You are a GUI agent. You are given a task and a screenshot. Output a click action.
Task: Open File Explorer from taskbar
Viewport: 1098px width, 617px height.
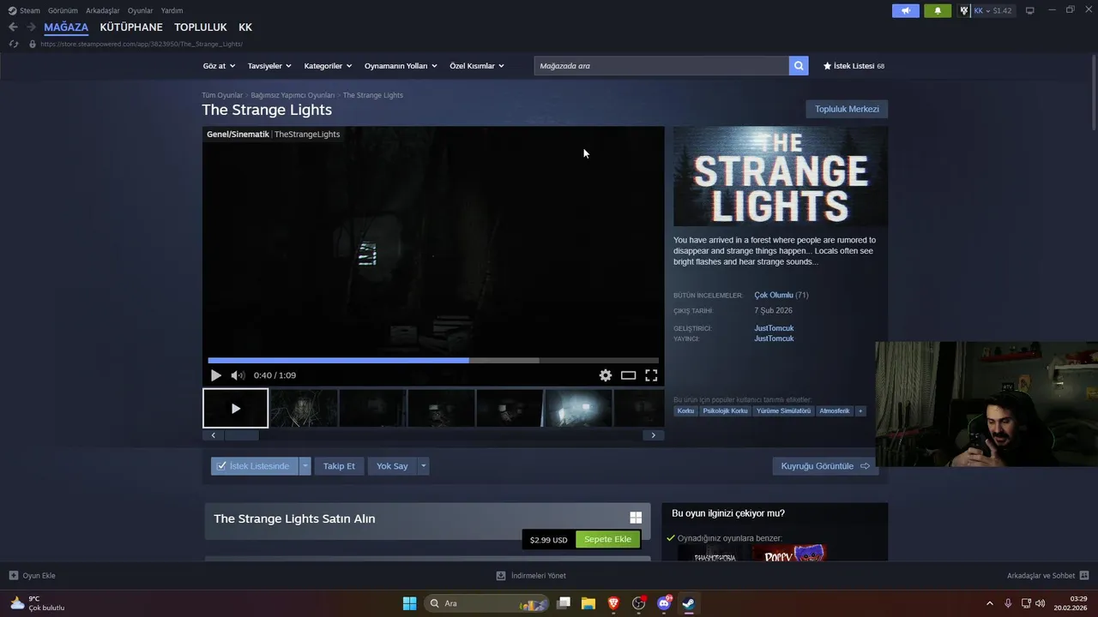click(x=588, y=603)
